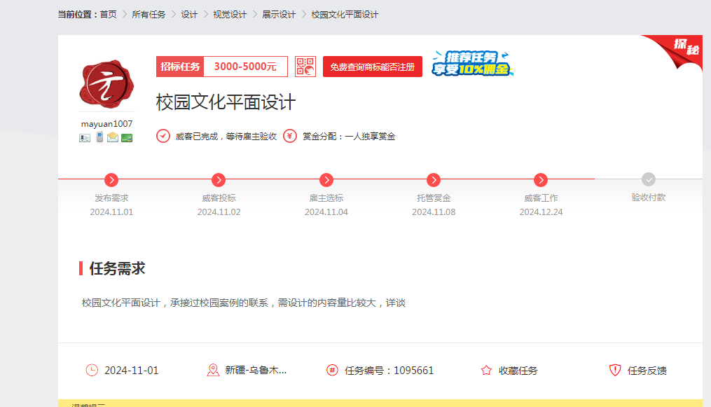
Task: Click the location text 新疆-乌鲁木...
Action: [x=256, y=371]
